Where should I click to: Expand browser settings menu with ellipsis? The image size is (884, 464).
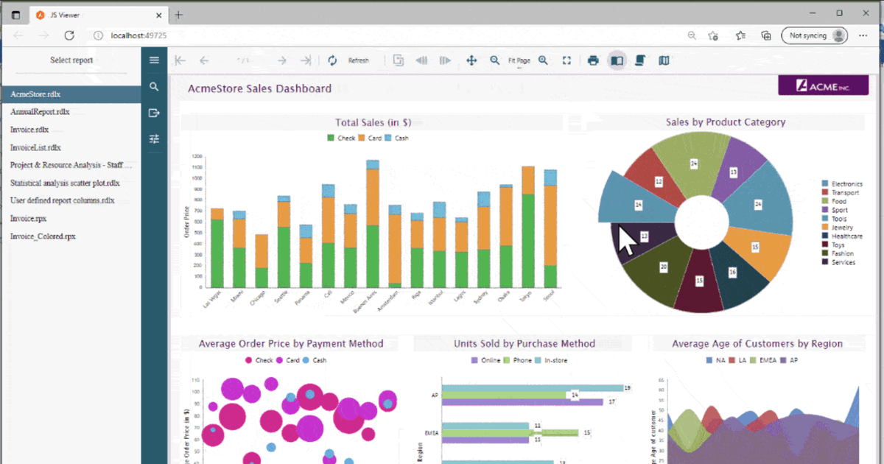tap(863, 35)
